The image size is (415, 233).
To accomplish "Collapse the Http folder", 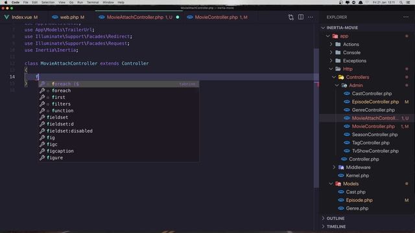I will click(x=331, y=69).
